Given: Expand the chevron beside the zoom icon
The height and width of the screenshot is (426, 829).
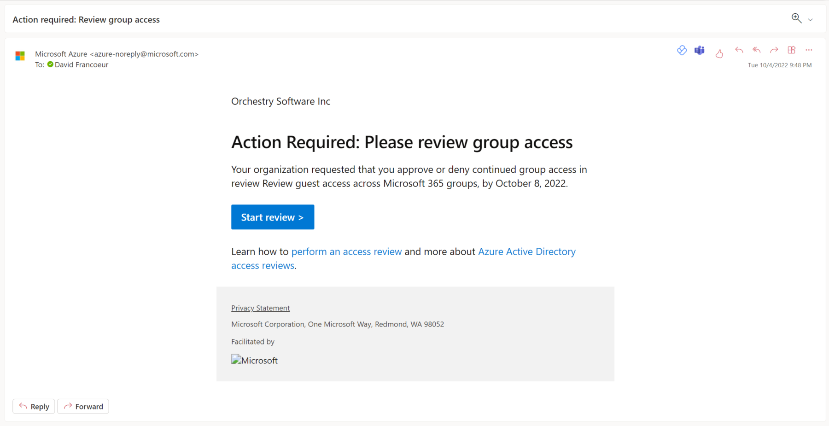Looking at the screenshot, I should click(x=810, y=19).
